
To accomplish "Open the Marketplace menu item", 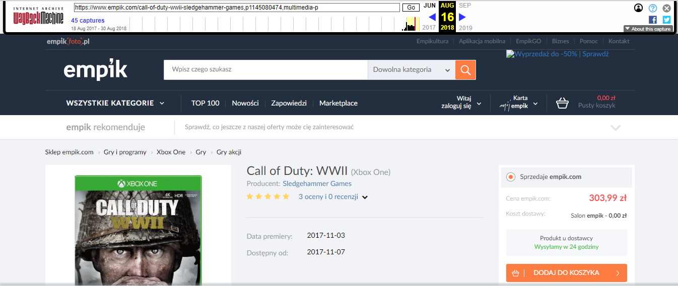I will click(x=338, y=103).
